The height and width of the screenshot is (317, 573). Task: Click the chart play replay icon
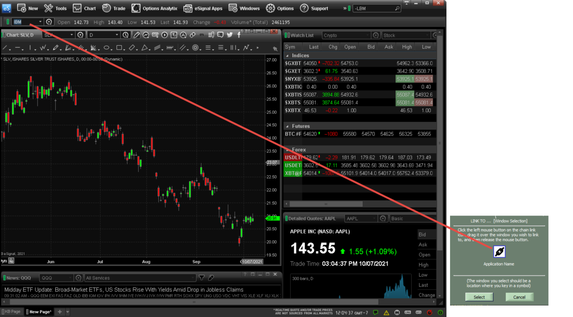point(165,35)
